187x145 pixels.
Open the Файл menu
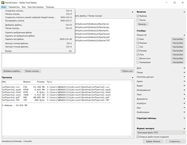4,7
